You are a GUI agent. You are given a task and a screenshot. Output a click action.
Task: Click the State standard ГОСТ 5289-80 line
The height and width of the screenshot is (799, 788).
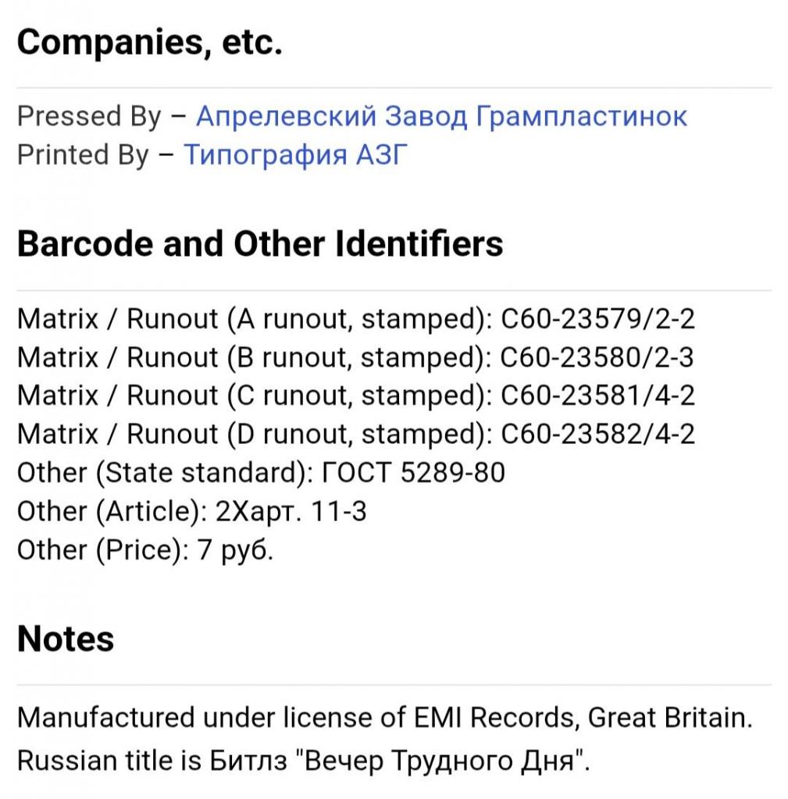click(261, 474)
